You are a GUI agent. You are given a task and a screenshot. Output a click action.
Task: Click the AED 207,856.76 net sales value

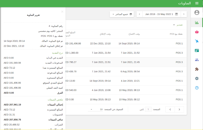pos(12,120)
